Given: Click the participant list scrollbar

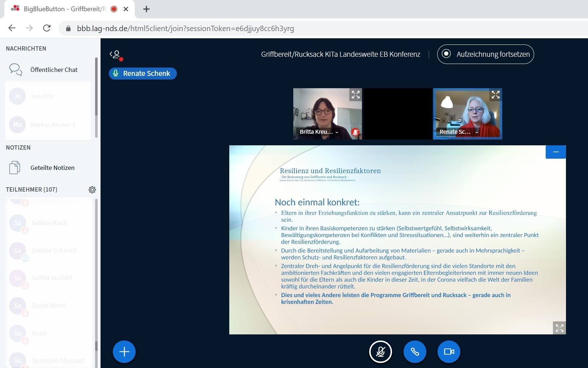Looking at the screenshot, I should [96, 271].
